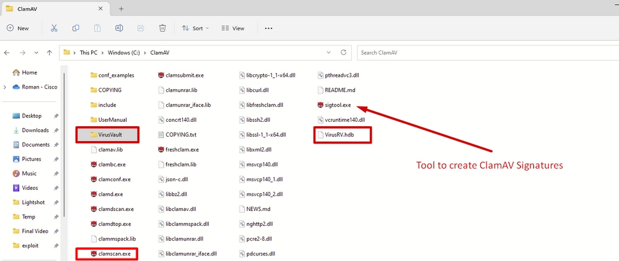Open a new tab with plus
This screenshot has height=261, width=619.
(x=121, y=9)
